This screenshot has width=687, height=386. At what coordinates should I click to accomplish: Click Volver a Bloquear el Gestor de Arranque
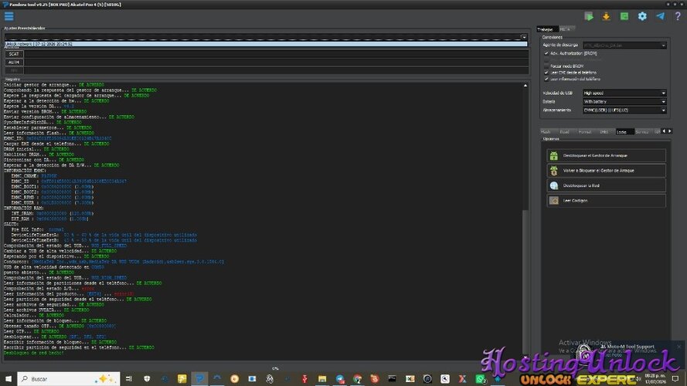click(607, 171)
